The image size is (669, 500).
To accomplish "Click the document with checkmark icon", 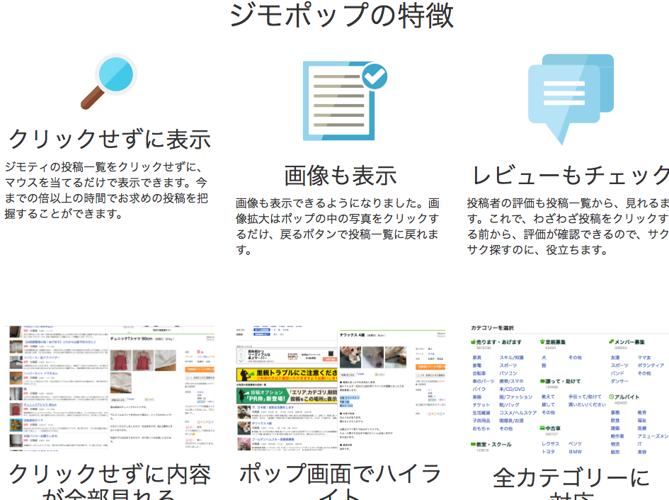I will [x=345, y=101].
